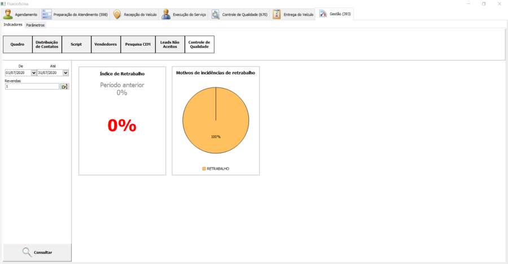The width and height of the screenshot is (508, 264).
Task: Open Controle de Qualidade (670) tab
Action: 239,15
